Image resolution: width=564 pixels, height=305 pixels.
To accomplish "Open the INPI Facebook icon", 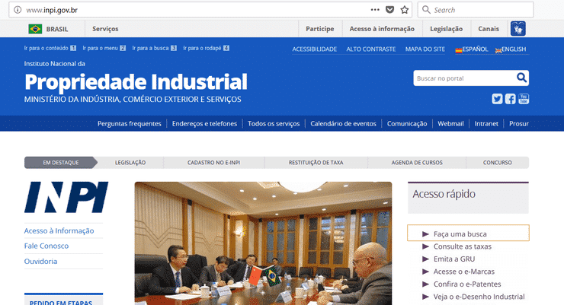I will pos(510,99).
